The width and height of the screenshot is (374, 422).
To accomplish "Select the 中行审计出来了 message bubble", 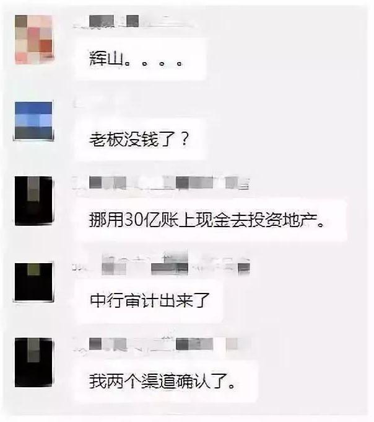I will point(149,300).
